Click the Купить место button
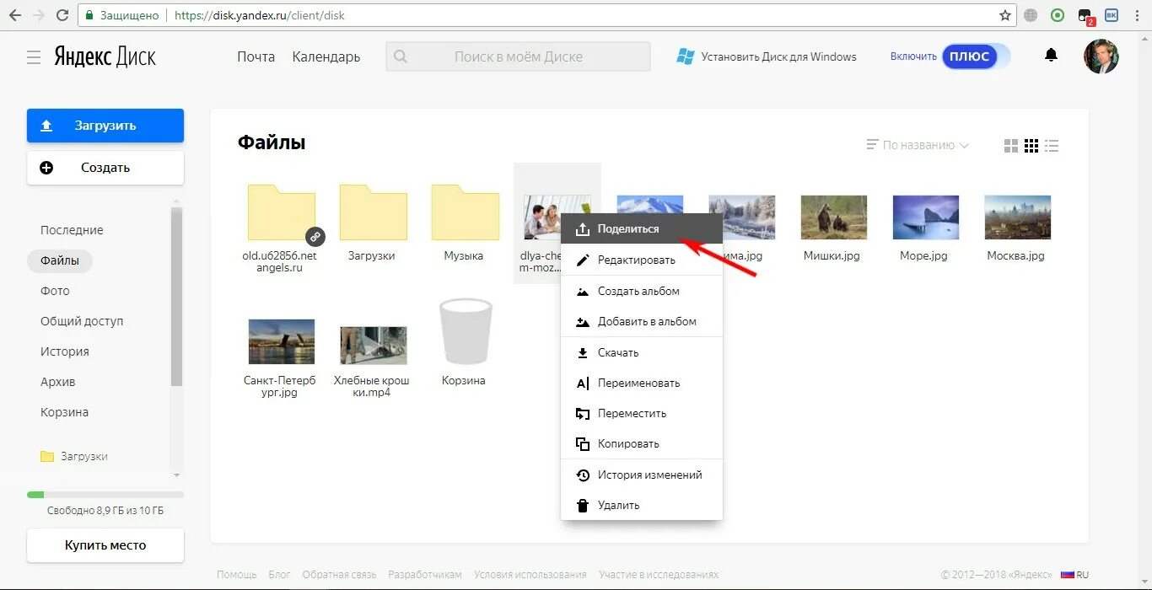 click(105, 545)
